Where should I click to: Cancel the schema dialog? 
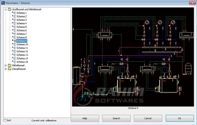point(148,118)
